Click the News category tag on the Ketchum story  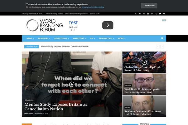pyautogui.click(x=128, y=107)
